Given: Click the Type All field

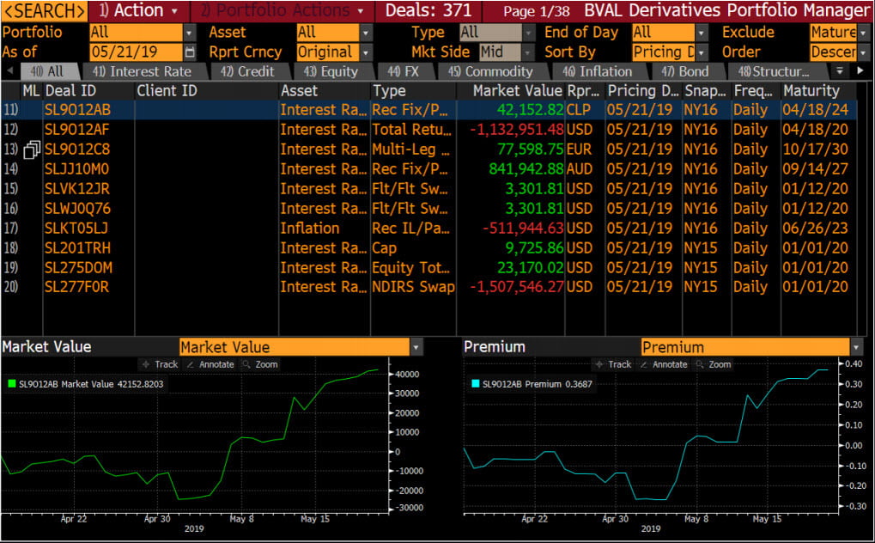Looking at the screenshot, I should coord(490,33).
